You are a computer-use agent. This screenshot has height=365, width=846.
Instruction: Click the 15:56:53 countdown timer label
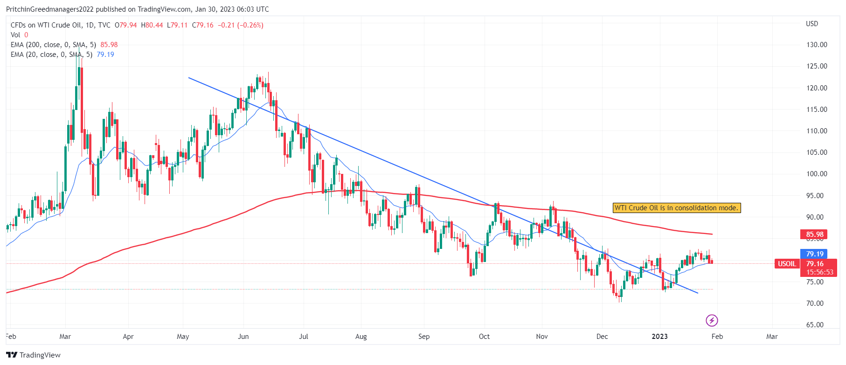tap(819, 272)
